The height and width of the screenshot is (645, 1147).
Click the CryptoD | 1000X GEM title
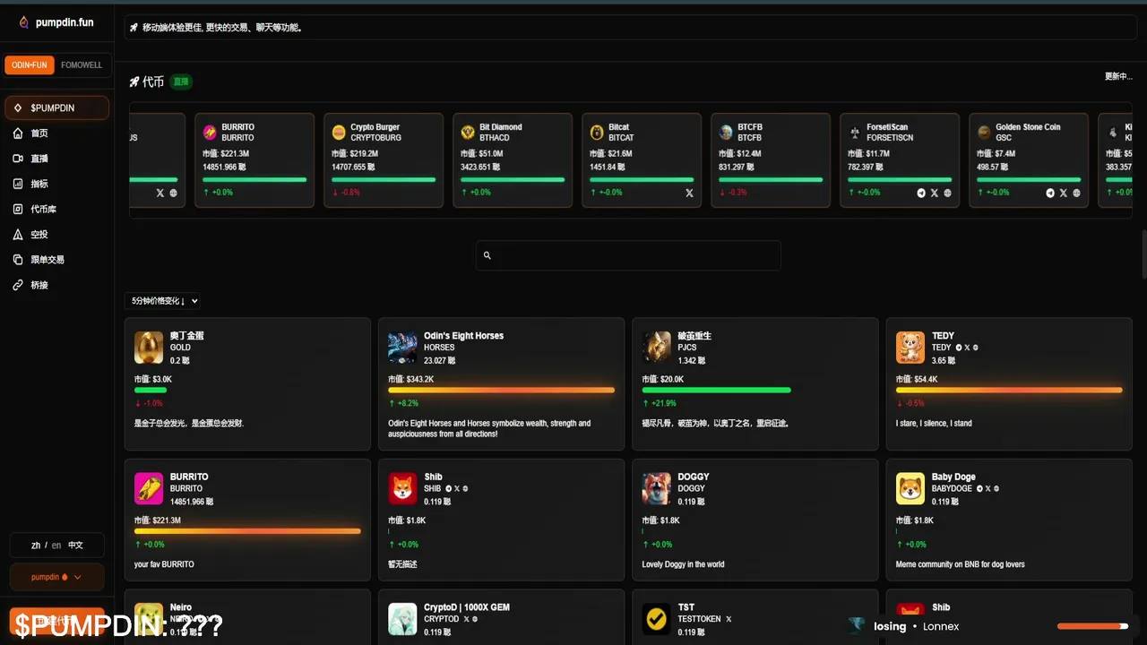(467, 607)
